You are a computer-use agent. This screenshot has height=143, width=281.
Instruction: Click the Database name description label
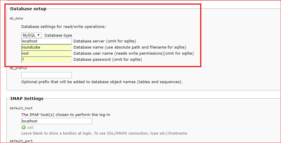[x=130, y=47]
